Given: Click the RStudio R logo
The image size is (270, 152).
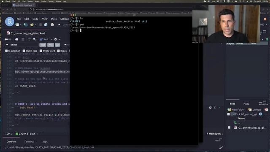Looking at the screenshot, I should point(9,22).
